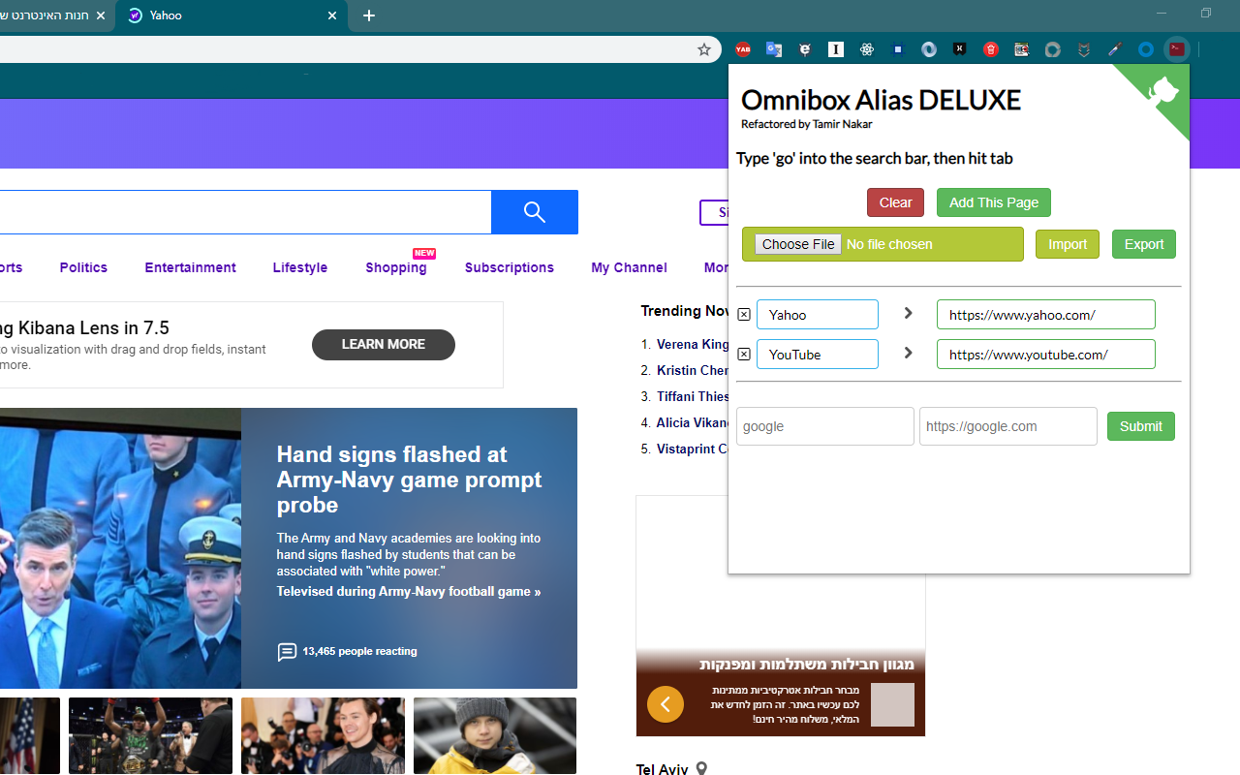Open the Choose File picker
Image resolution: width=1240 pixels, height=775 pixels.
(797, 244)
